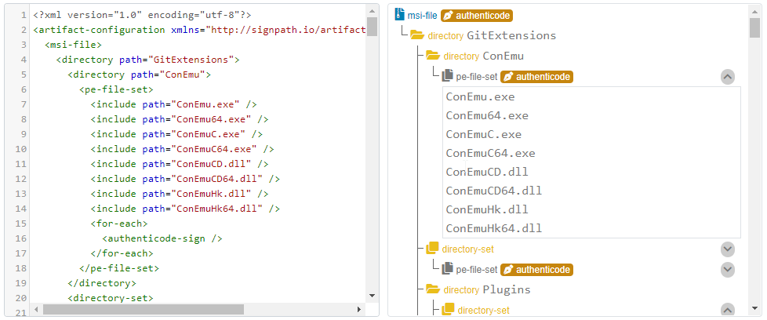Click the tree panel scrollbar thumb

(x=754, y=27)
